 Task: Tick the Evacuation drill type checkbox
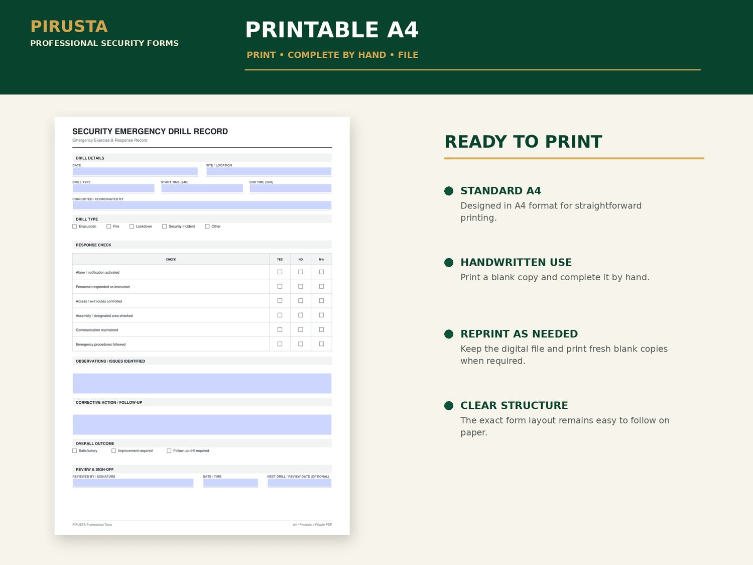(x=75, y=227)
